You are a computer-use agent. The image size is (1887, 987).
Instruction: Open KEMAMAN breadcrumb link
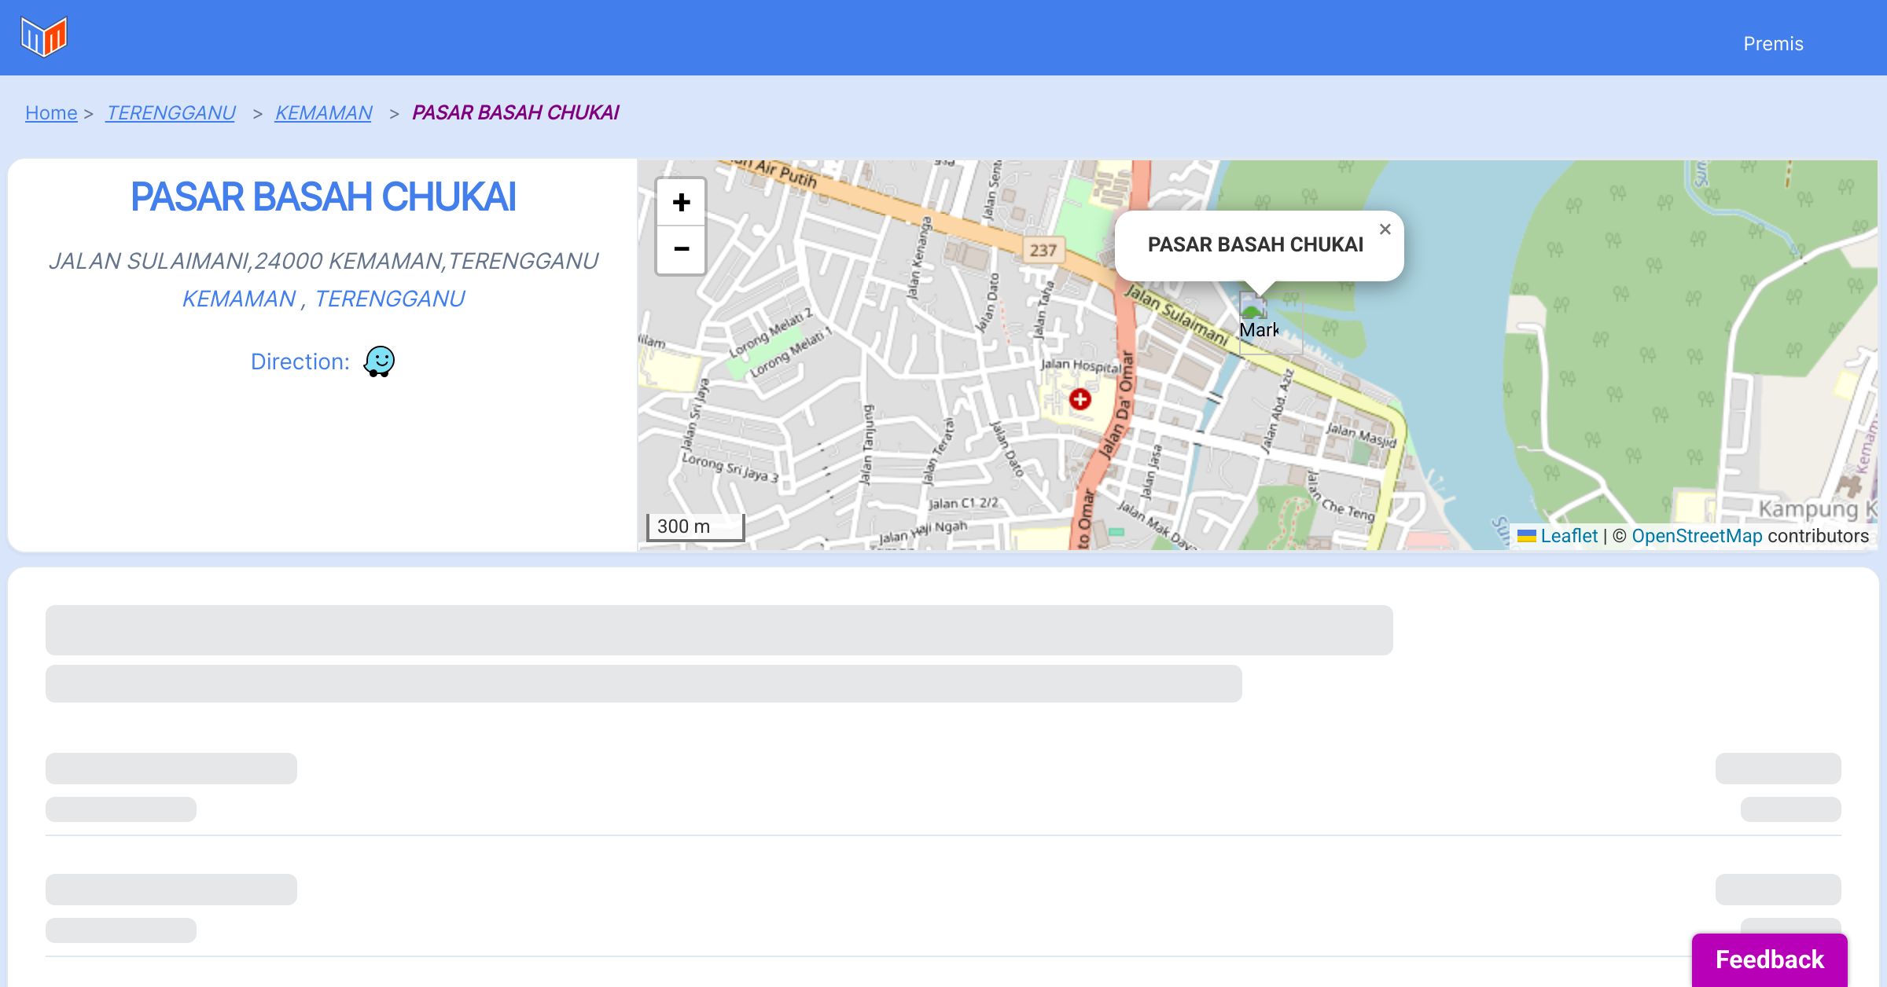(x=323, y=113)
